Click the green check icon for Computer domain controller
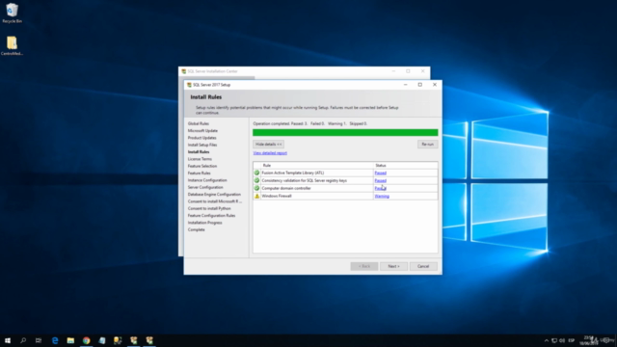This screenshot has height=347, width=617. 257,188
